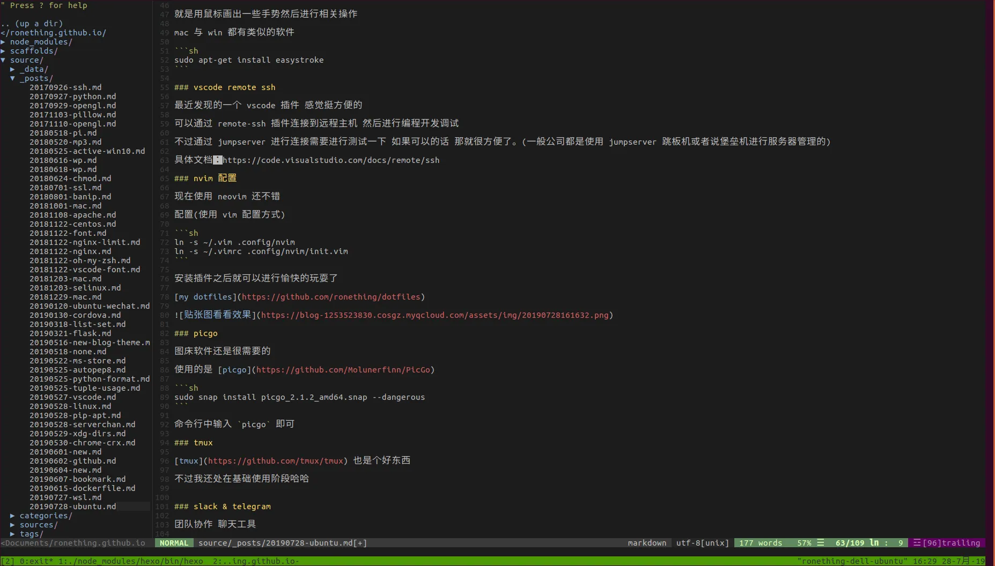Open 20181122-oh-my-zsh.md file

click(x=80, y=260)
